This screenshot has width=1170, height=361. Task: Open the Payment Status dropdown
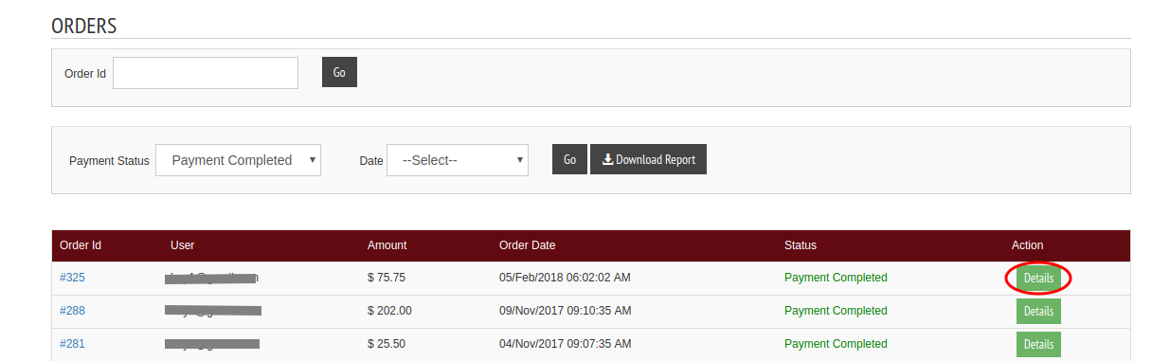(x=238, y=160)
